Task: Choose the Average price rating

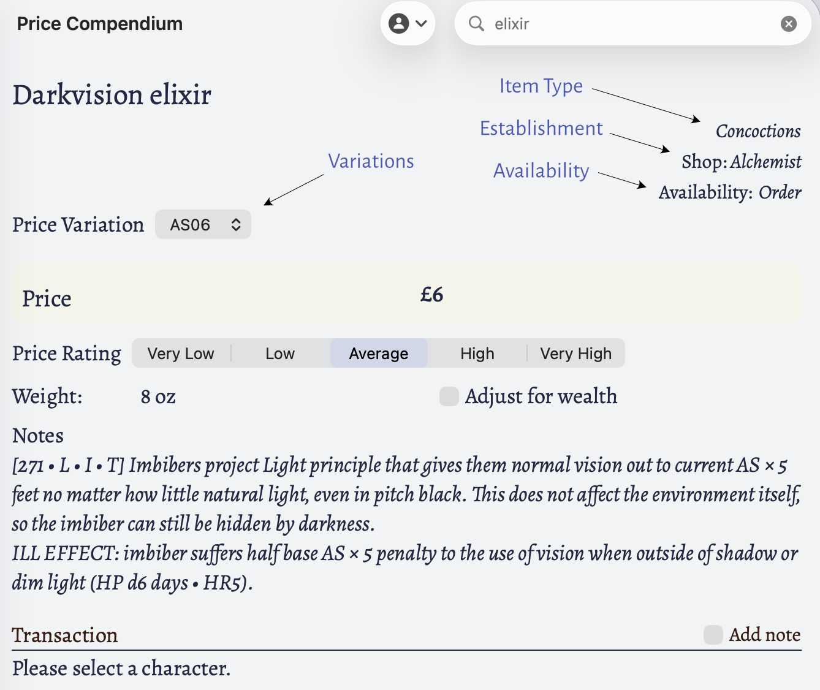Action: point(379,354)
